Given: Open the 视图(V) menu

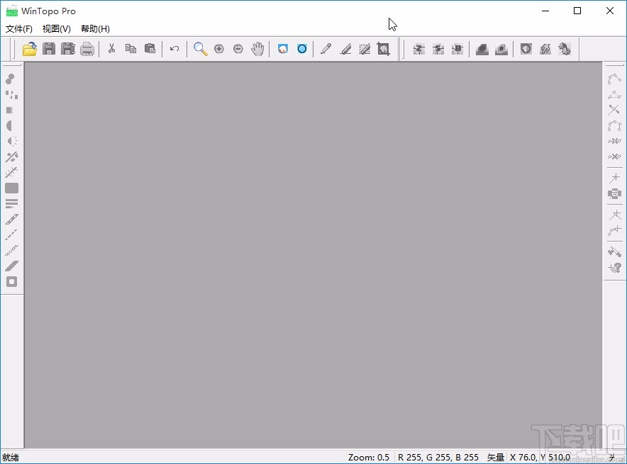Looking at the screenshot, I should pyautogui.click(x=56, y=29).
